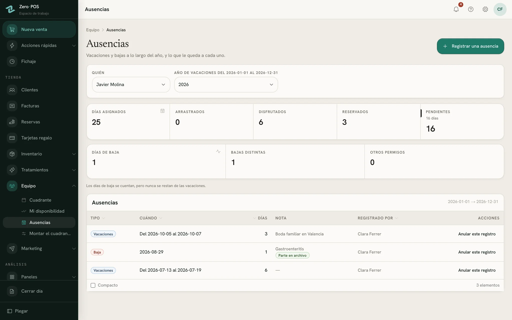Screen dimensions: 512x320
Task: Open settings gear icon
Action: click(485, 9)
